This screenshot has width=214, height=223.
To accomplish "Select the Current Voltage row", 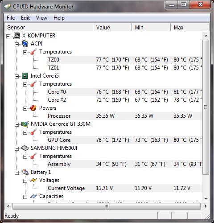I will pos(124,188).
